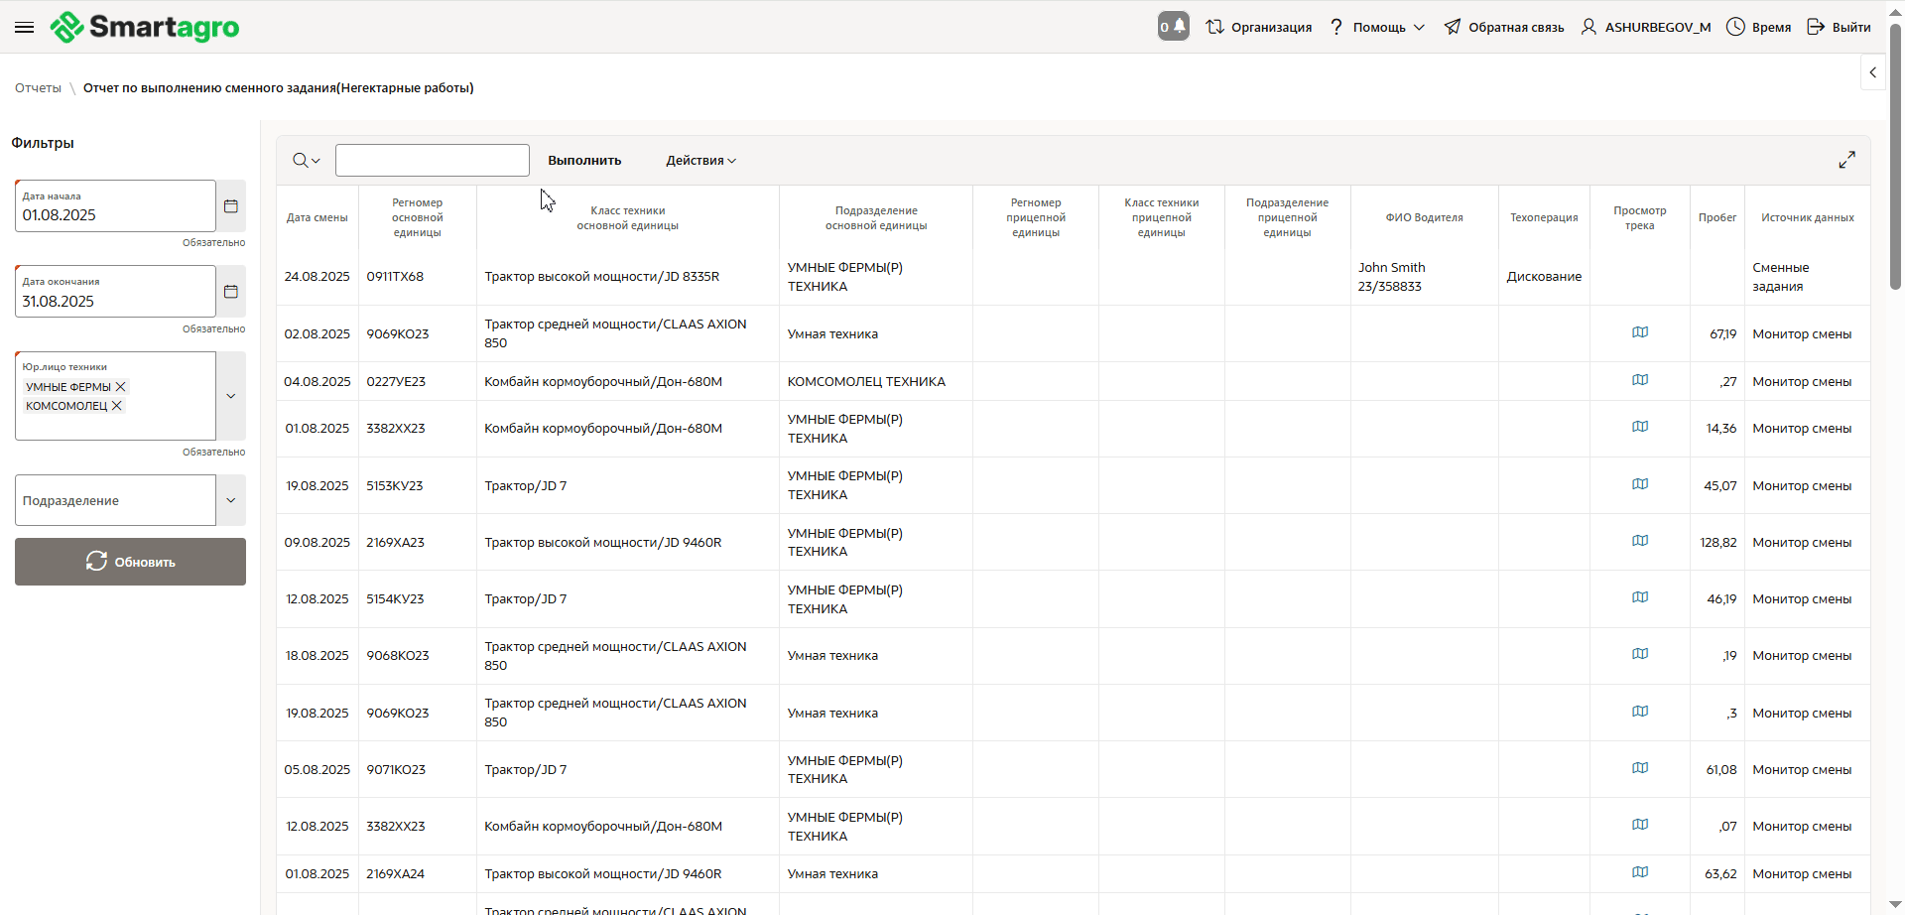The height and width of the screenshot is (915, 1905).
Task: Open calendar picker for start date
Action: point(231,206)
